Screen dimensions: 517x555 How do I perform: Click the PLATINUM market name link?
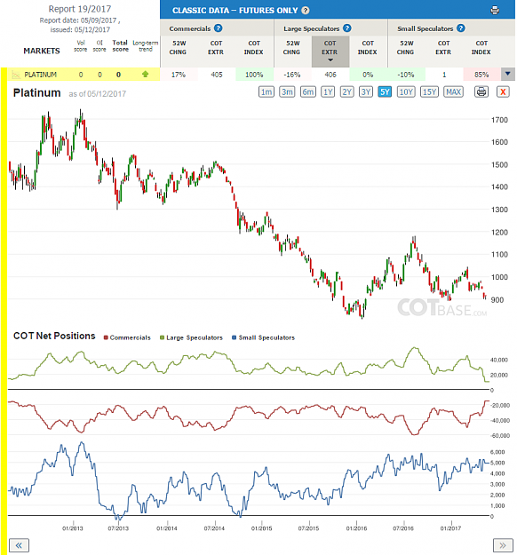(40, 75)
